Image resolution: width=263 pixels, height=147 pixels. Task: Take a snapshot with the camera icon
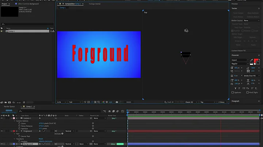pyautogui.click(x=117, y=102)
